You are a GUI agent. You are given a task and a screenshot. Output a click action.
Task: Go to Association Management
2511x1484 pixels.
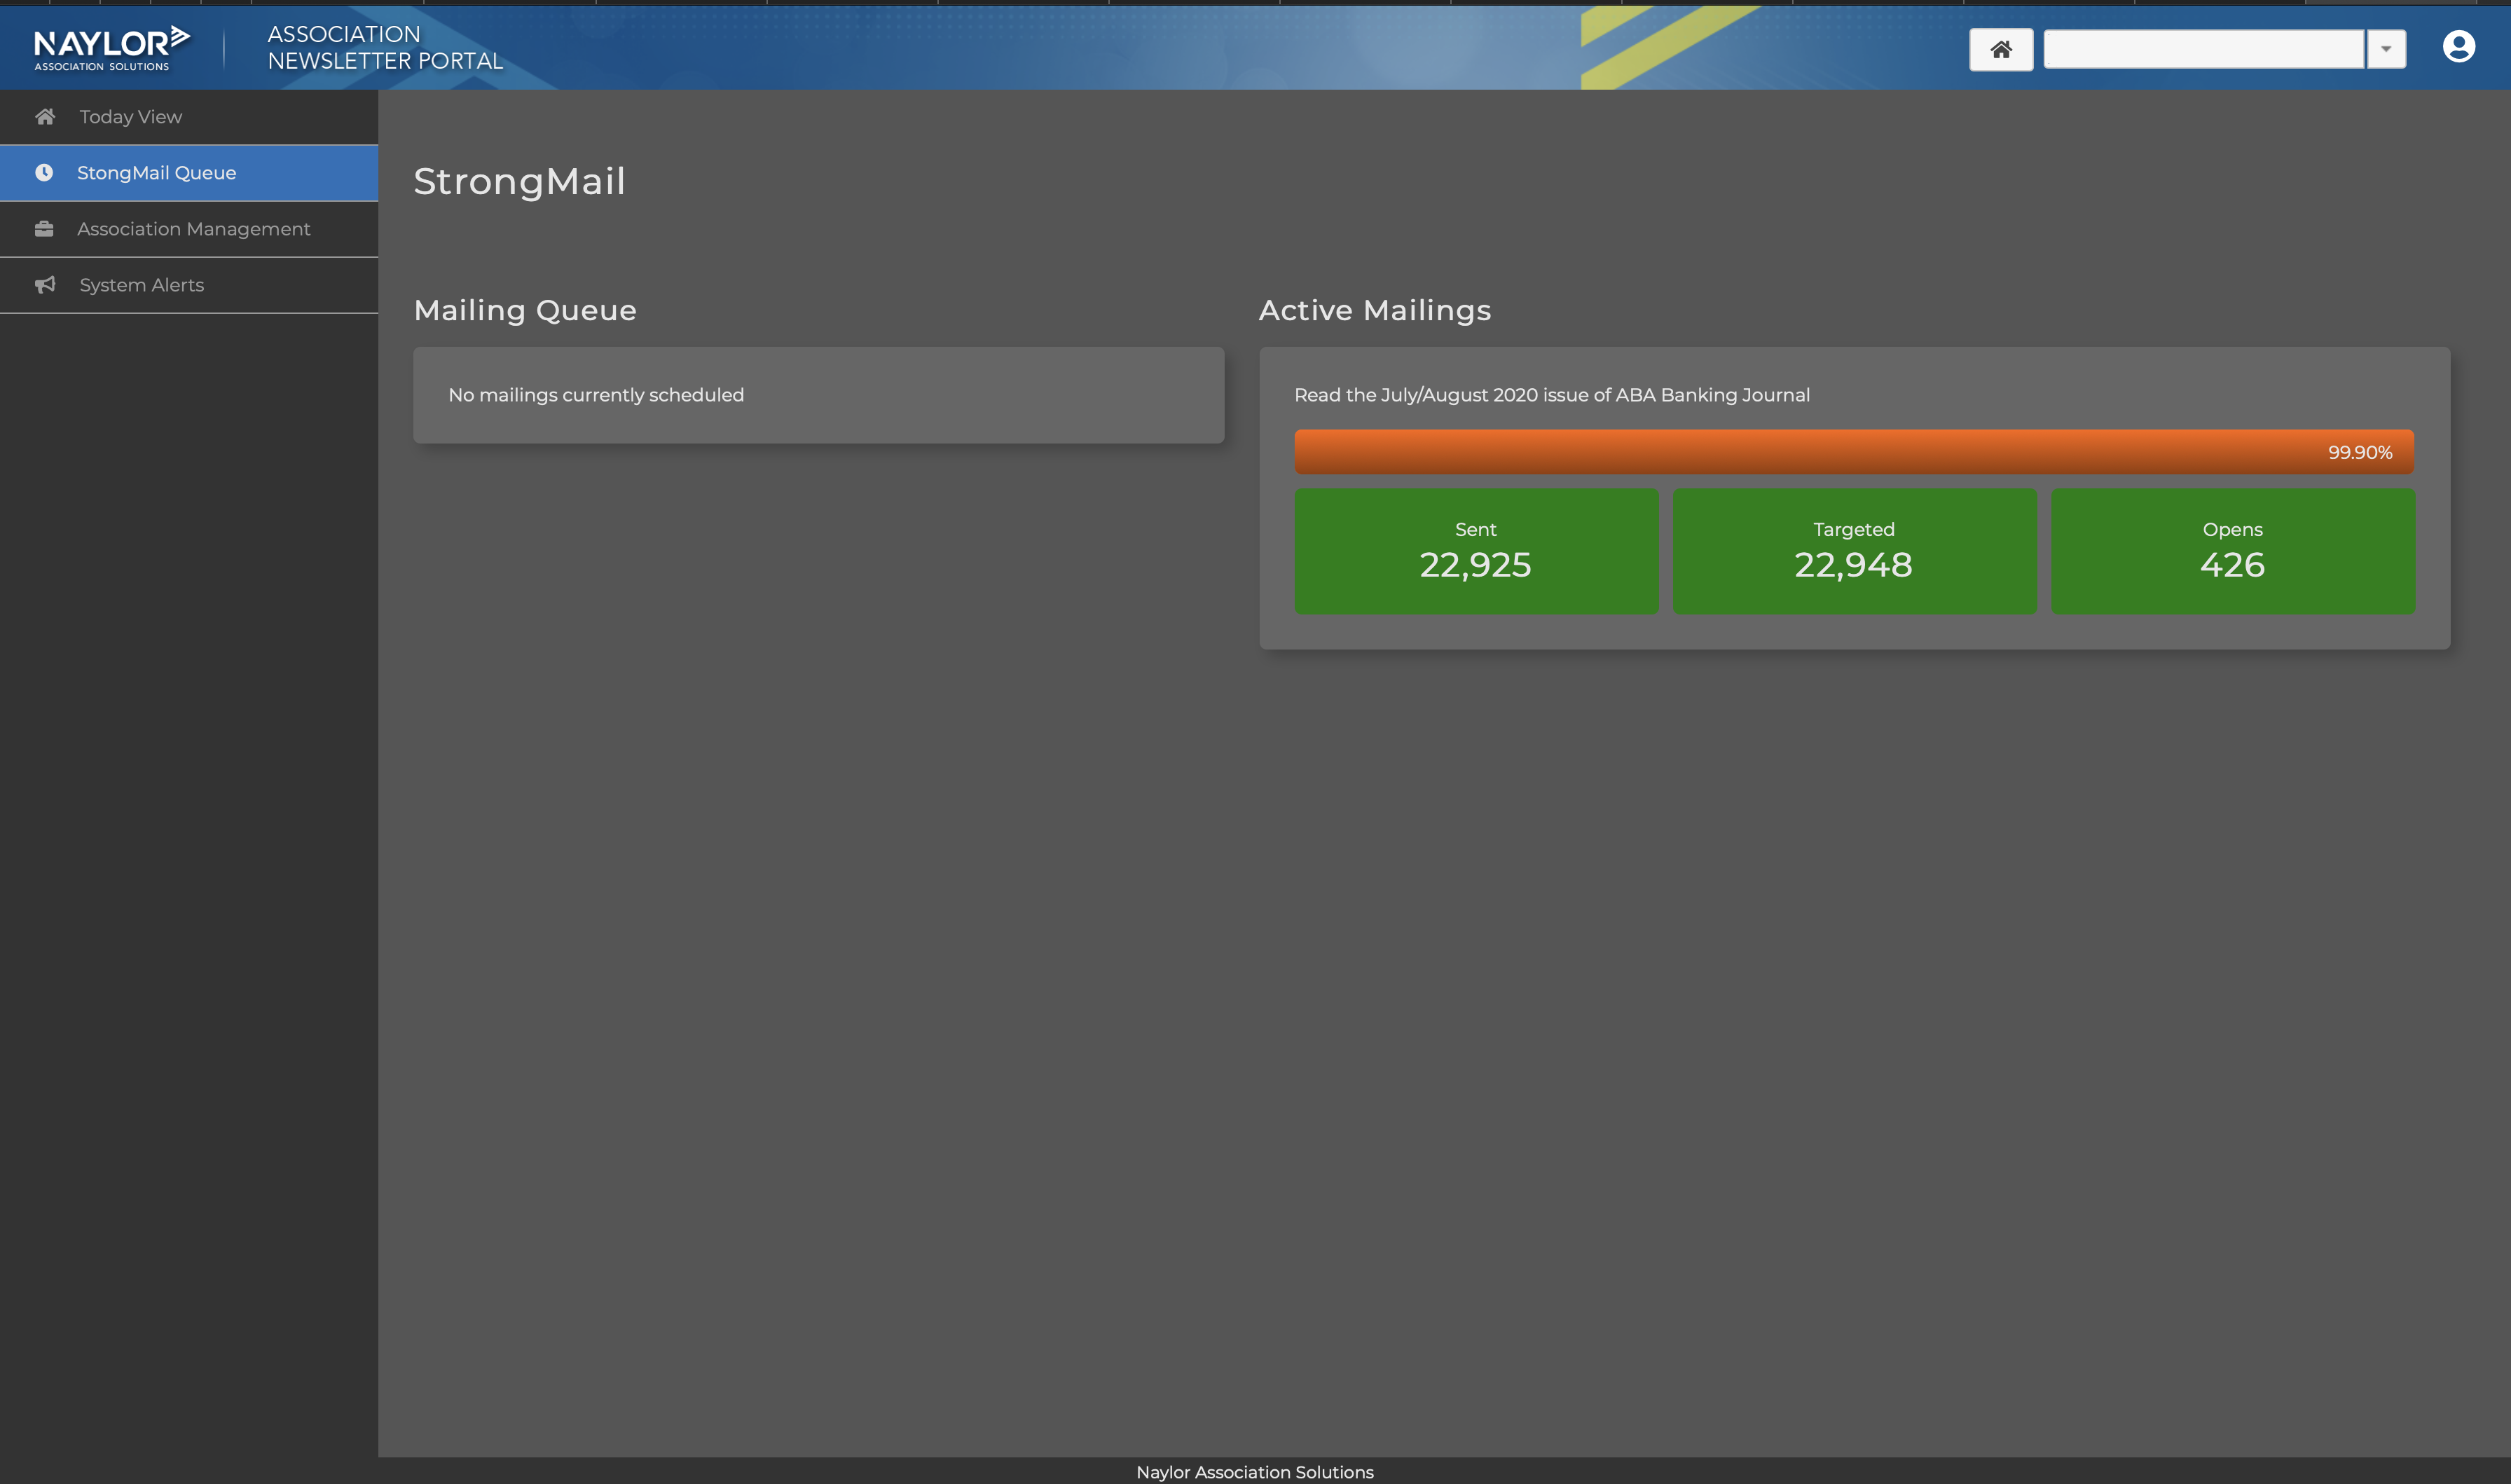point(189,229)
